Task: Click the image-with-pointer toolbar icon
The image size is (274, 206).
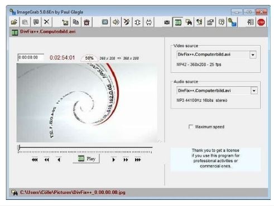Action: point(199,22)
